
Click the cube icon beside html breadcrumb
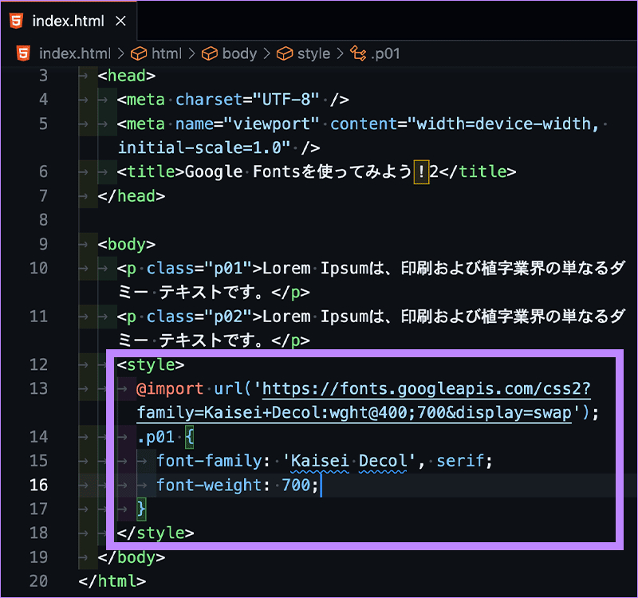[139, 54]
